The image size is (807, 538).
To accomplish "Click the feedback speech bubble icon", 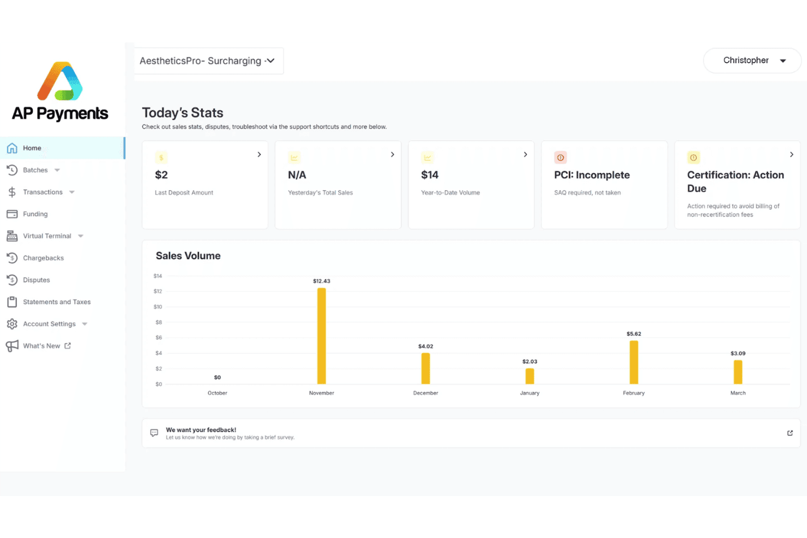I will click(154, 433).
